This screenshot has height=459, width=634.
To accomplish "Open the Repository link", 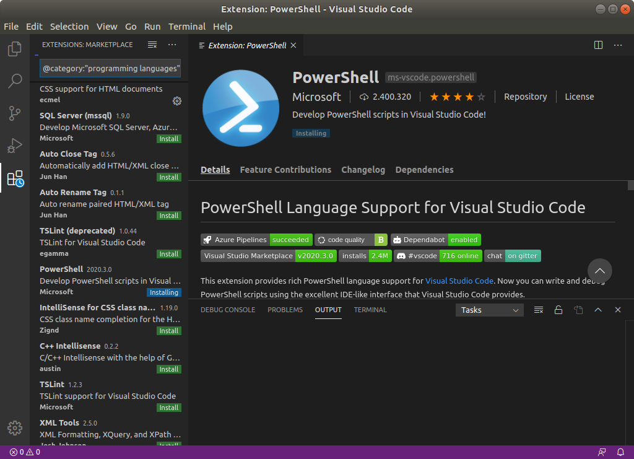I will (525, 97).
